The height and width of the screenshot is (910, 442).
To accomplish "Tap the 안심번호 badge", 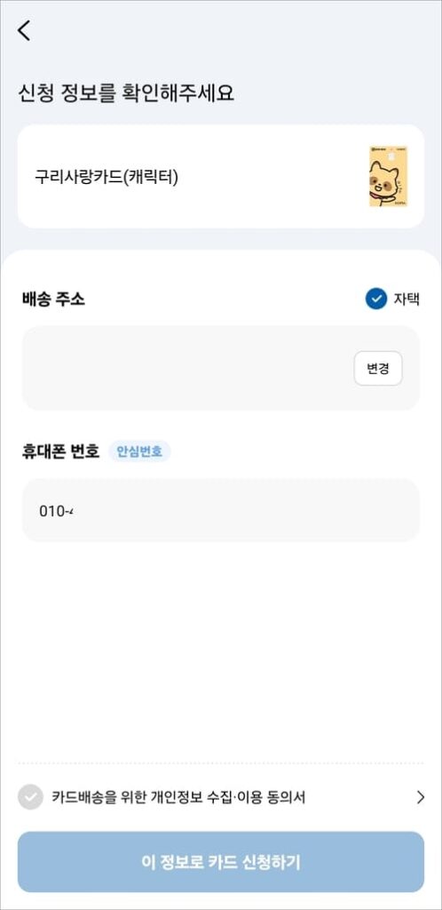I will click(139, 451).
